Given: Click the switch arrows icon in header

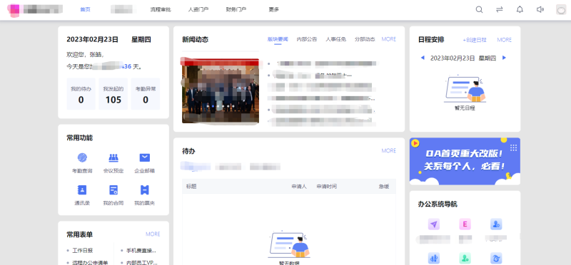Looking at the screenshot, I should pos(499,10).
